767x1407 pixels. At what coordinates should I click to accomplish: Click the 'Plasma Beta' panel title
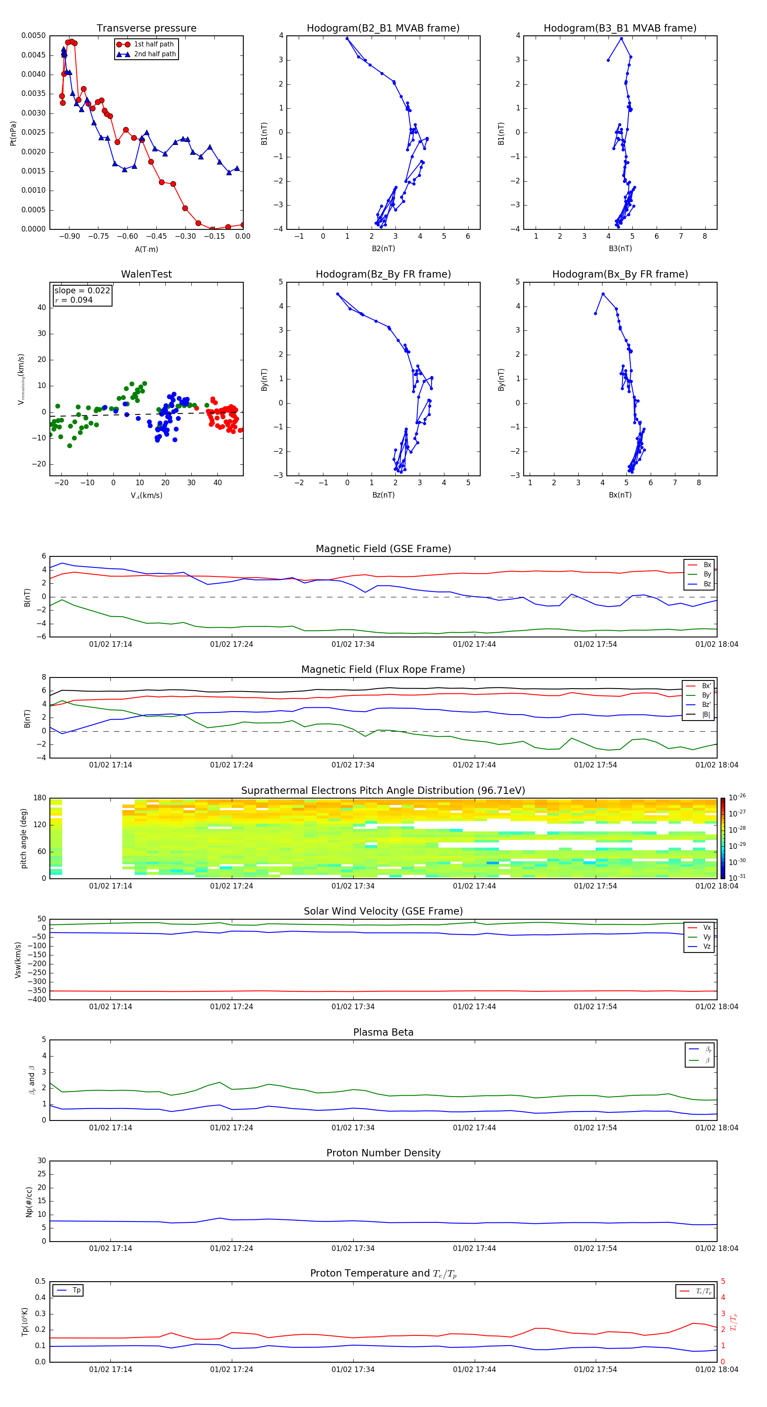click(383, 1033)
